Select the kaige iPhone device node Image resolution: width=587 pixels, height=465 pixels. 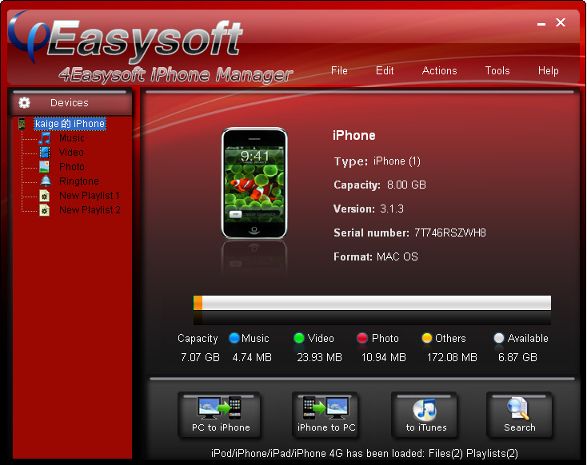click(70, 124)
